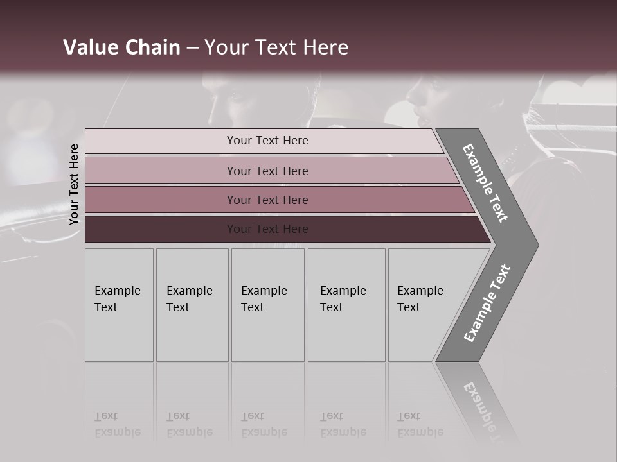Select the "Your Text Here" part of the title

(276, 47)
